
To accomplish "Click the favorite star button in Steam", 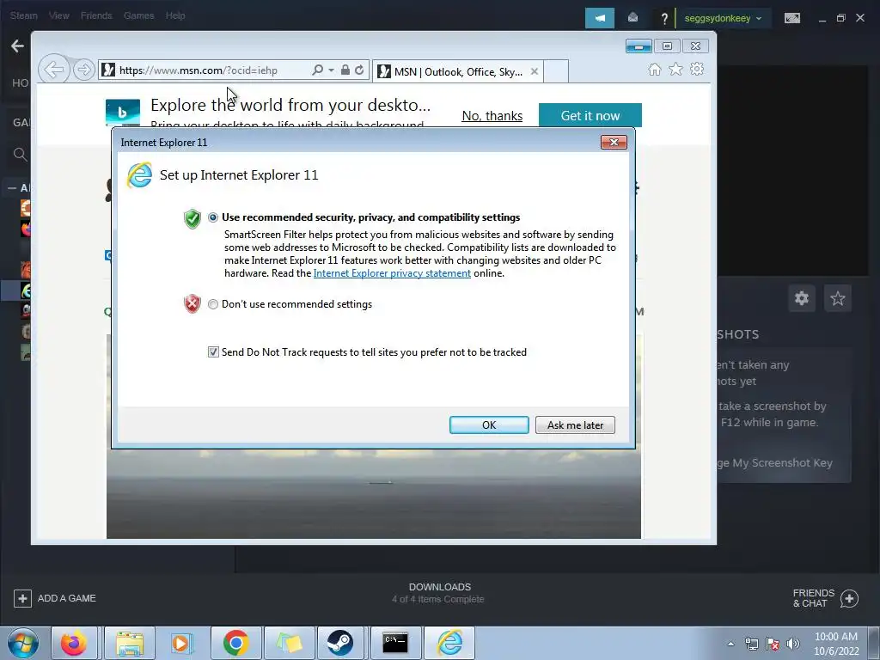I will pos(837,298).
